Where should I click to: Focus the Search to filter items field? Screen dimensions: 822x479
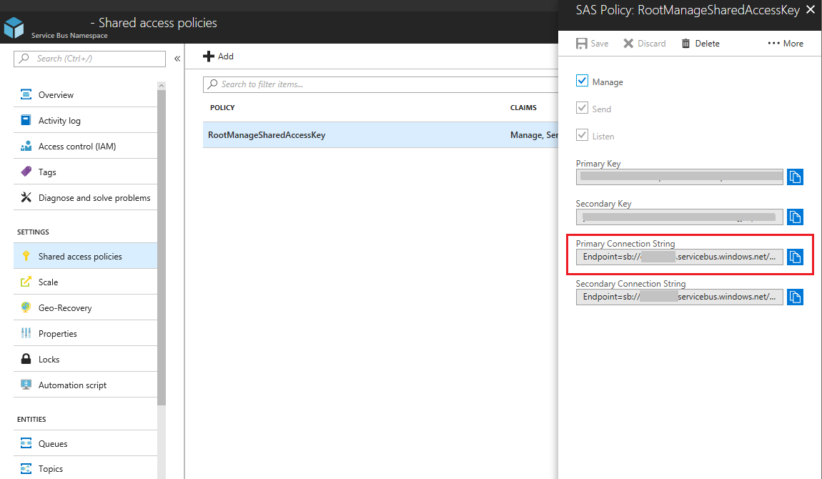(380, 84)
